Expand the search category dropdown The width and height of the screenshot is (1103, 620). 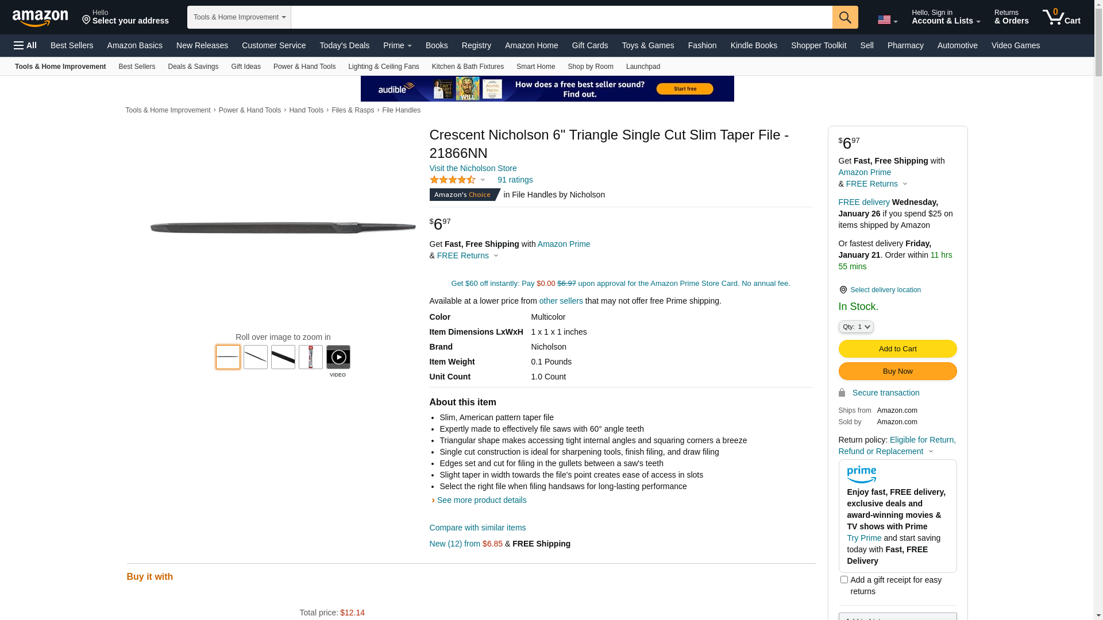pos(239,17)
